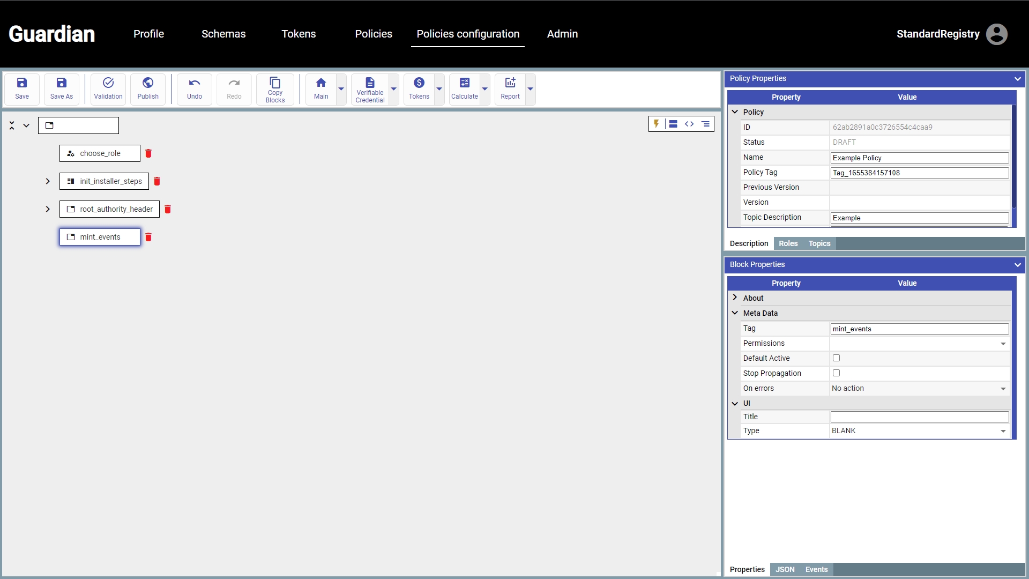Delete the choose_role block with trash icon
Image resolution: width=1029 pixels, height=579 pixels.
[x=148, y=153]
